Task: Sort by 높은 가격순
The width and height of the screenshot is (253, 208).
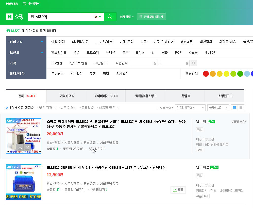Action: [69, 108]
